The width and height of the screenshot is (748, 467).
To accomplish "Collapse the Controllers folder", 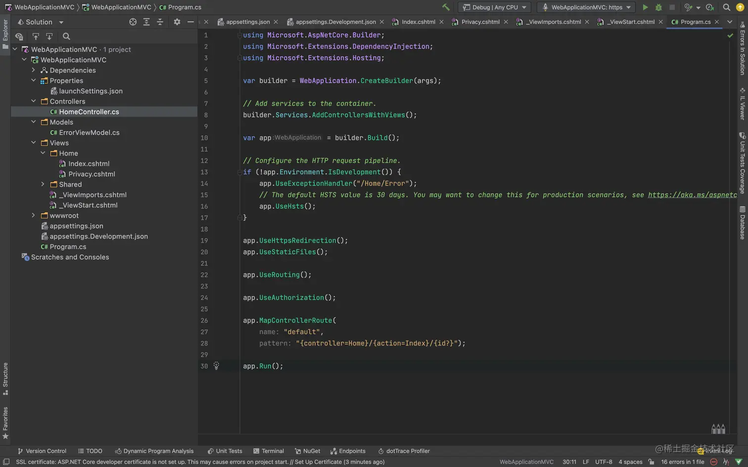I will point(34,101).
